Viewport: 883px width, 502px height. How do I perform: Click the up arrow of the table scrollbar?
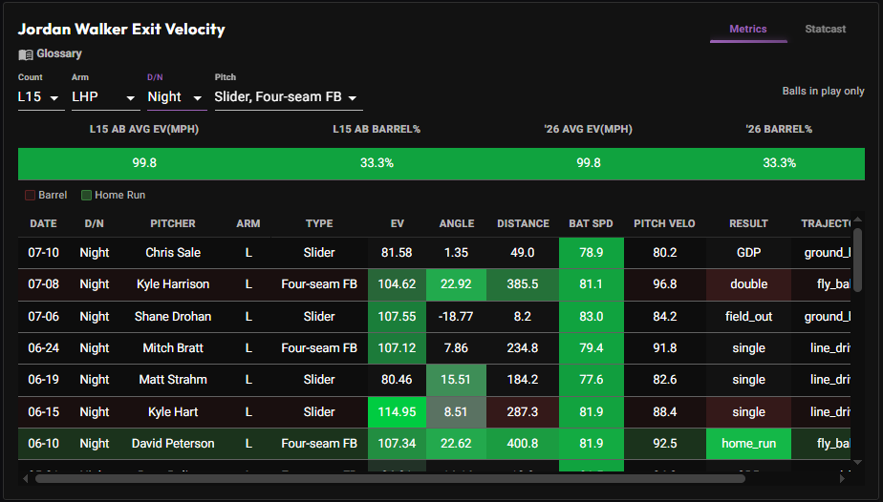pos(857,220)
